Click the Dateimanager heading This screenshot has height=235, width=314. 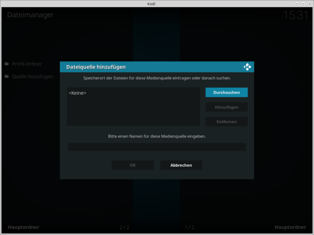pos(30,15)
